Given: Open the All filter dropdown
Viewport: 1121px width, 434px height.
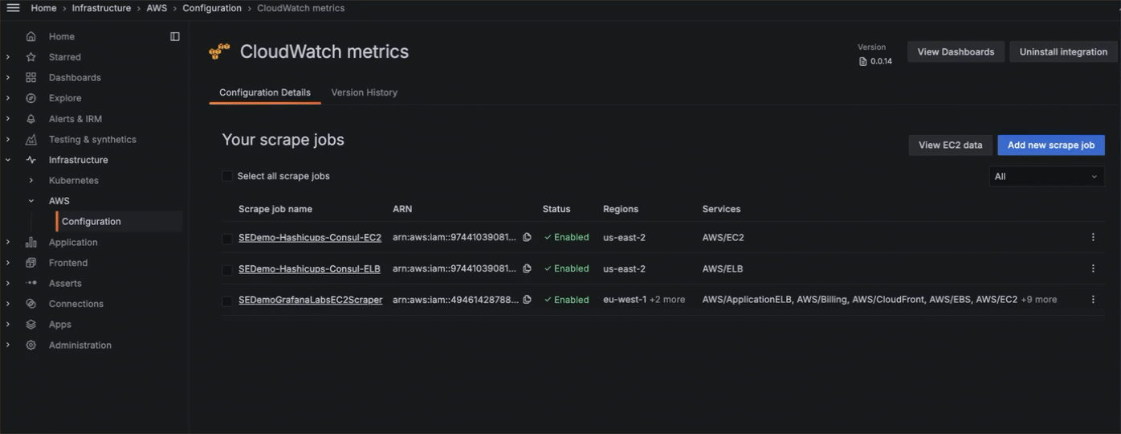Looking at the screenshot, I should click(x=1046, y=177).
